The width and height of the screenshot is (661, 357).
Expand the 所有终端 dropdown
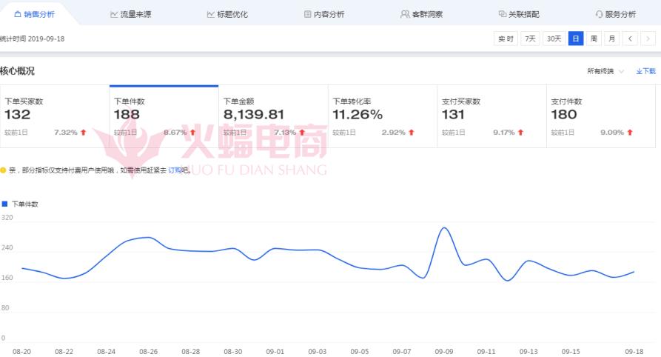(605, 71)
